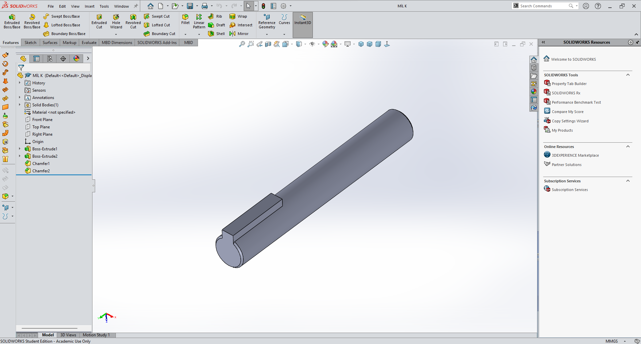Select the Extruded Boss/Base tool
This screenshot has height=344, width=641.
click(12, 21)
